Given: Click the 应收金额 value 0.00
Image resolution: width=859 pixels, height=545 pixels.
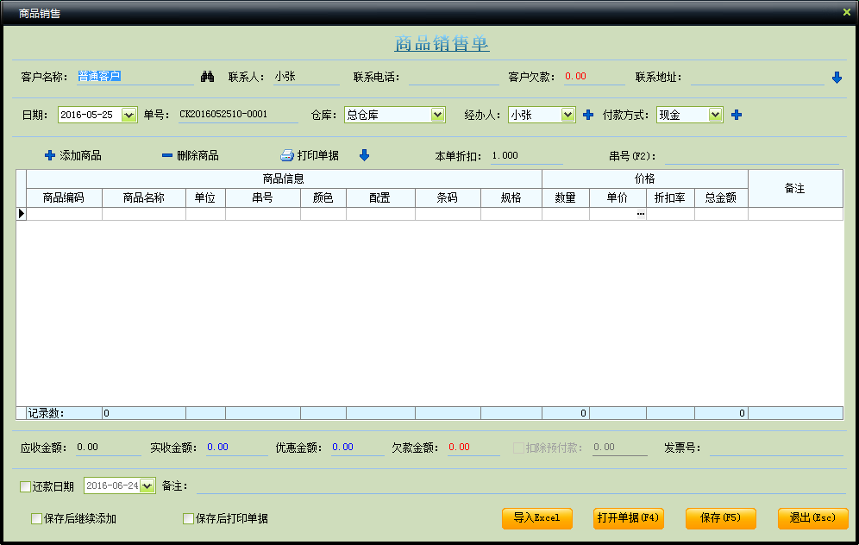Looking at the screenshot, I should pos(88,447).
